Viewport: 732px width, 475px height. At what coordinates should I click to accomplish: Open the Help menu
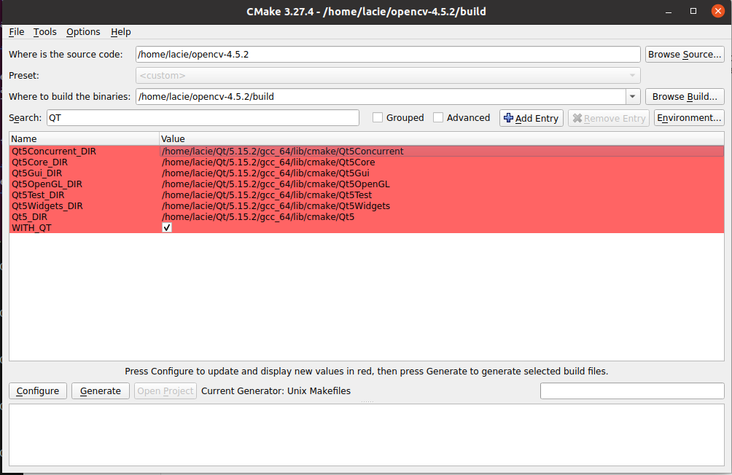pyautogui.click(x=120, y=32)
